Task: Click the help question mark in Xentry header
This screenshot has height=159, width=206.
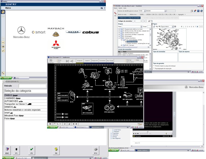Action: (x=105, y=8)
